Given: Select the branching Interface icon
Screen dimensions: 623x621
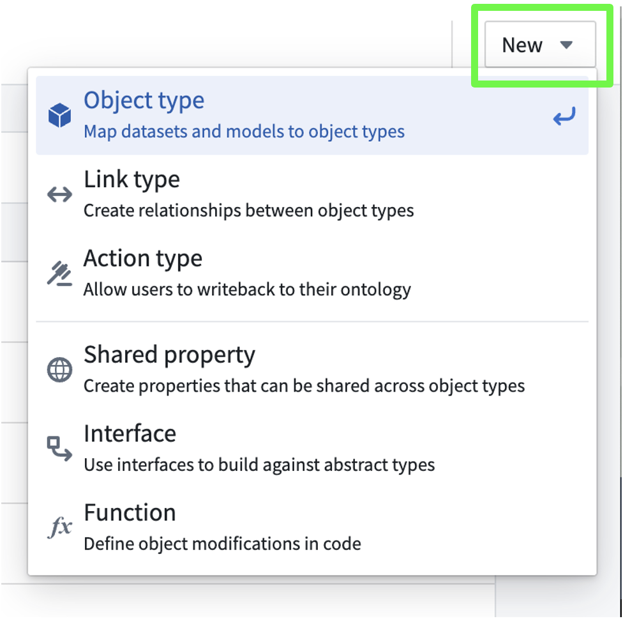Looking at the screenshot, I should 59,448.
